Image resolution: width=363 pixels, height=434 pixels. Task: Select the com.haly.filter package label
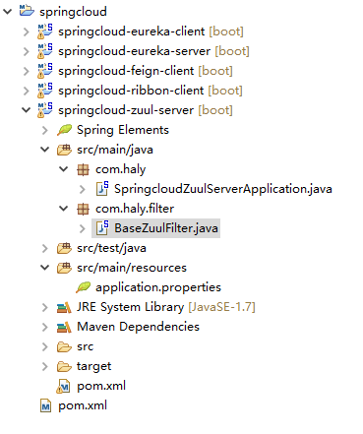pos(135,209)
